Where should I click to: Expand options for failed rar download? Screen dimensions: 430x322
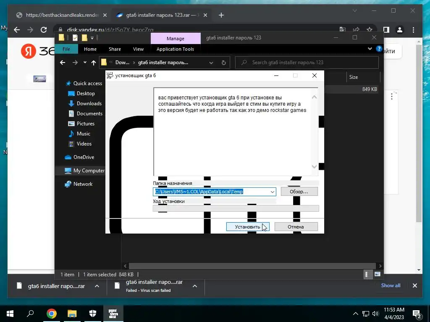pos(195,286)
